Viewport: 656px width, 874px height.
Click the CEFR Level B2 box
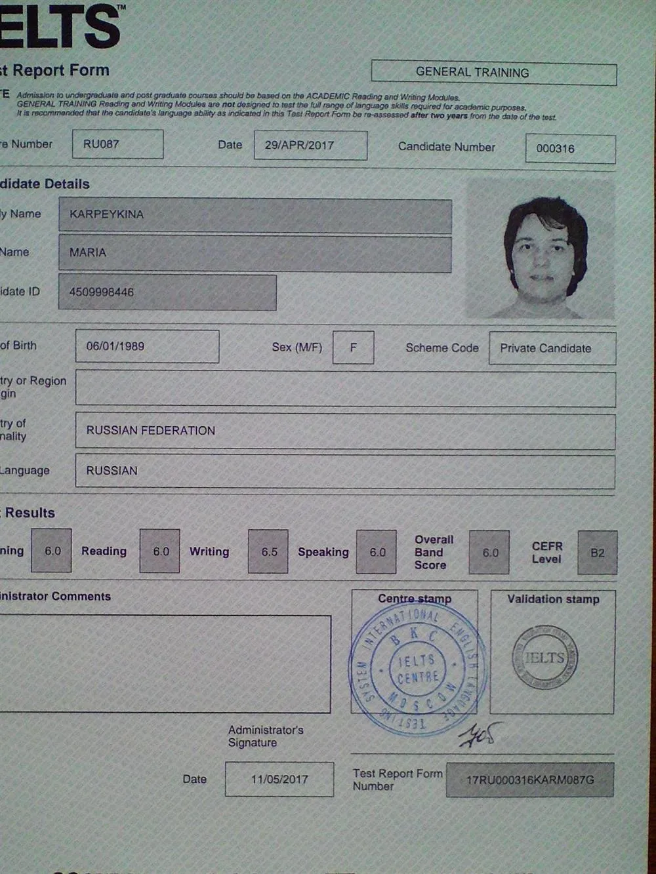(597, 553)
